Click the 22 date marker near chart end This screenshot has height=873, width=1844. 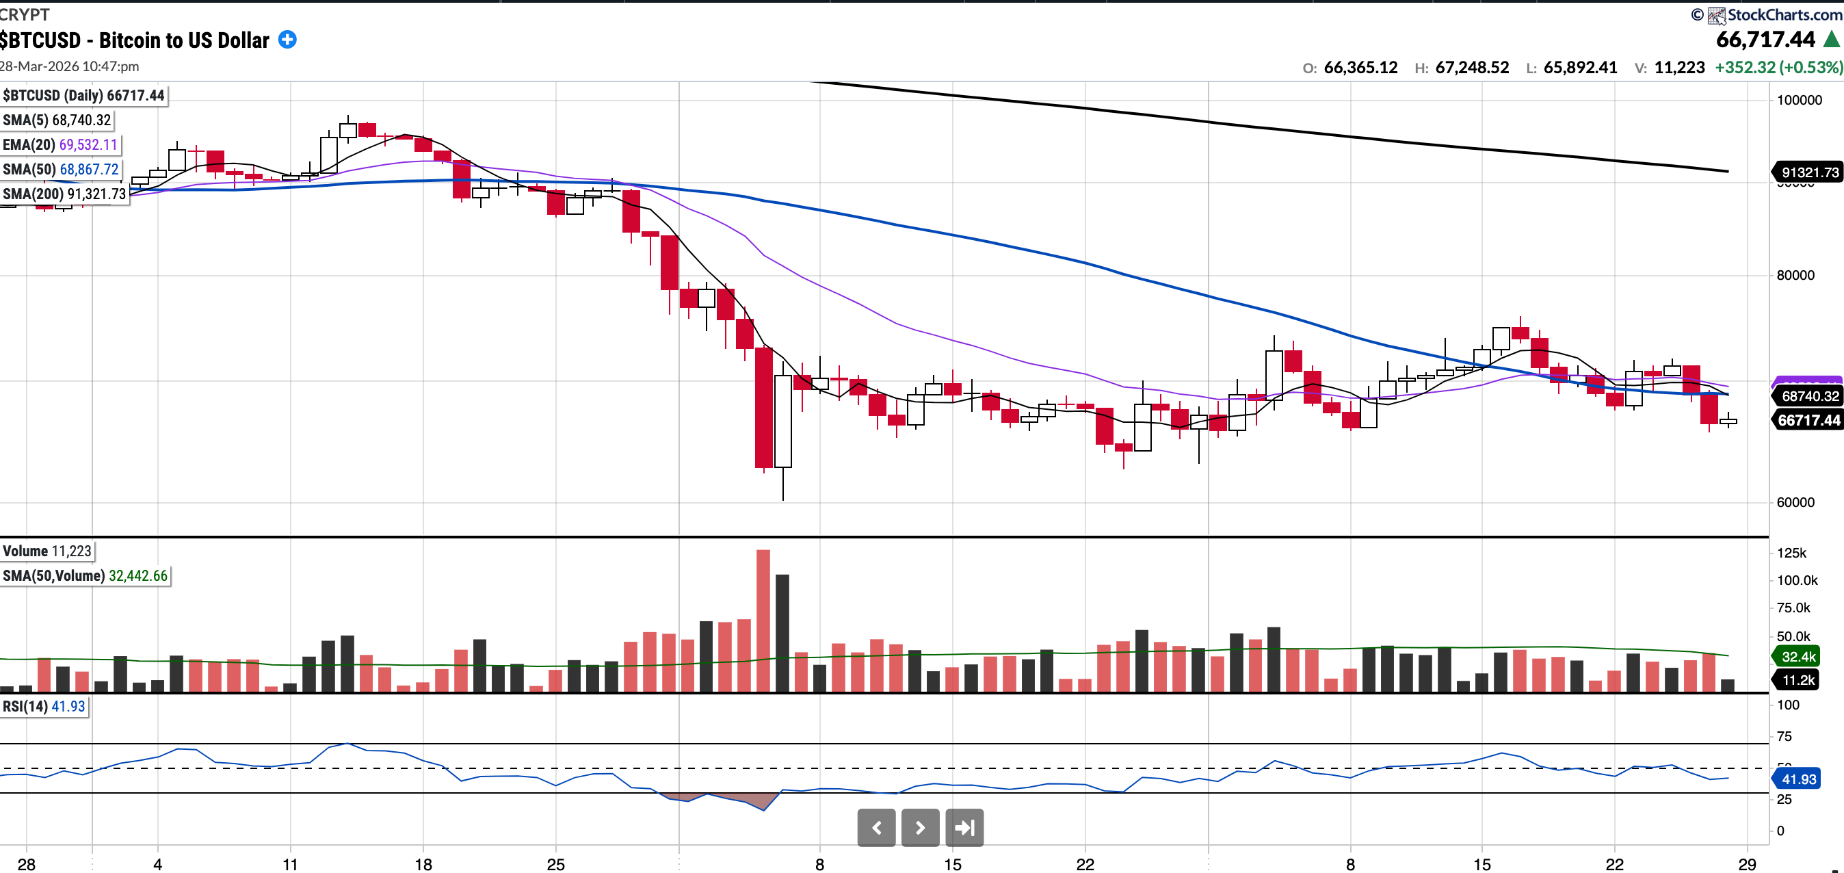(x=1614, y=864)
